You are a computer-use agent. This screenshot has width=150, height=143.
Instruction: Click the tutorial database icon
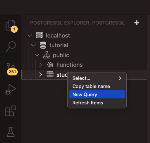pyautogui.click(x=43, y=45)
